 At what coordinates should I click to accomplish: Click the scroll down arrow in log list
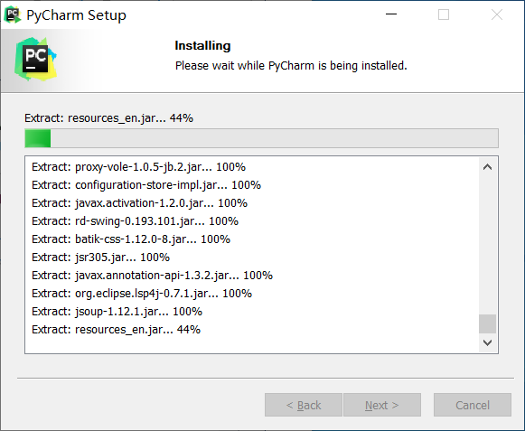click(x=487, y=342)
